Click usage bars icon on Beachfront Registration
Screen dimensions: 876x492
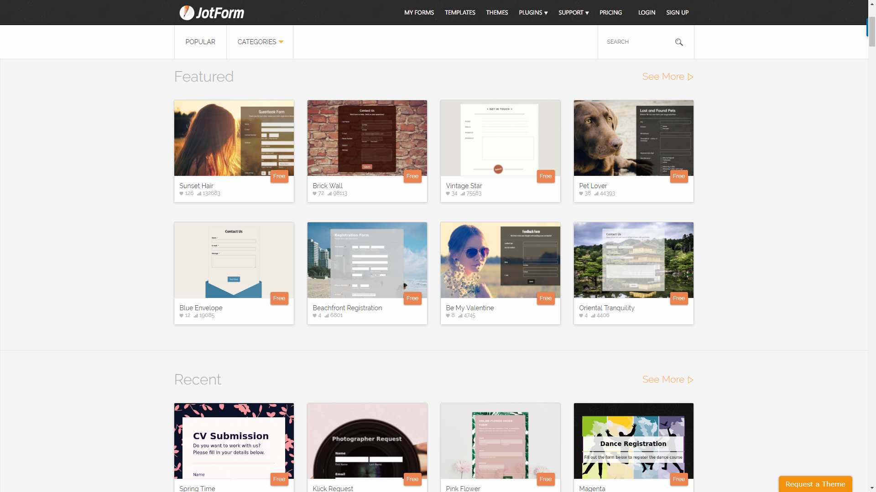(327, 316)
